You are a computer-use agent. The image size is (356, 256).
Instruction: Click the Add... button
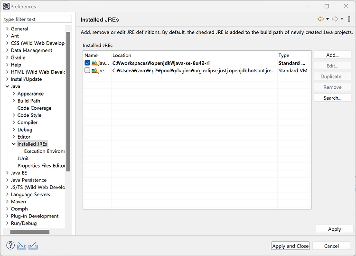pyautogui.click(x=332, y=55)
